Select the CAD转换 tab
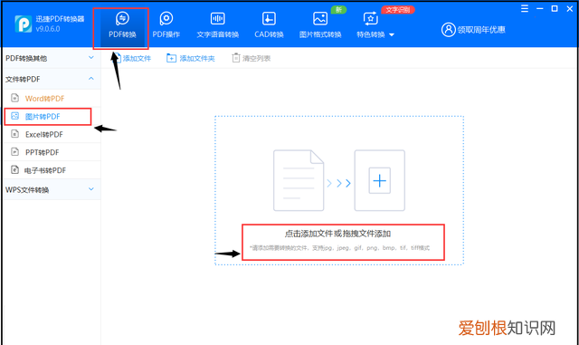Image resolution: width=579 pixels, height=345 pixels. click(269, 25)
